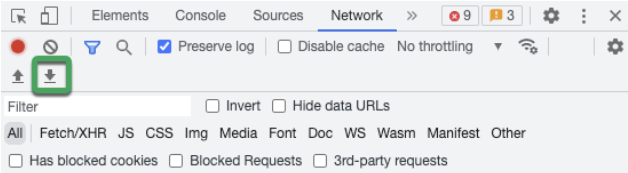This screenshot has width=628, height=173.
Task: Toggle the network filter funnel icon
Action: click(92, 47)
